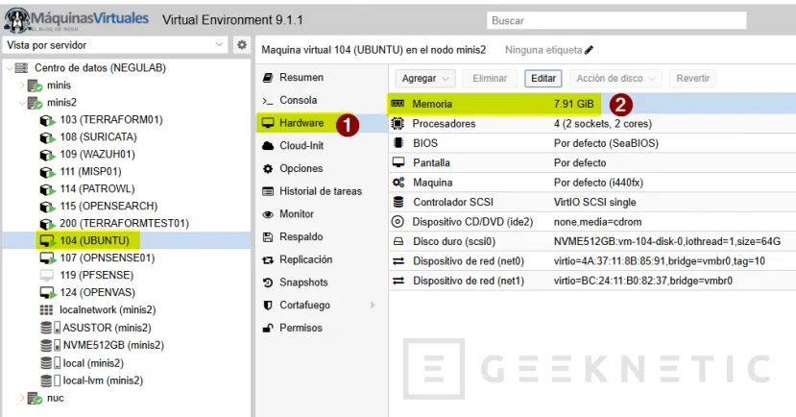Click the BIOS chip icon
Screen dimensions: 796x417
(398, 143)
